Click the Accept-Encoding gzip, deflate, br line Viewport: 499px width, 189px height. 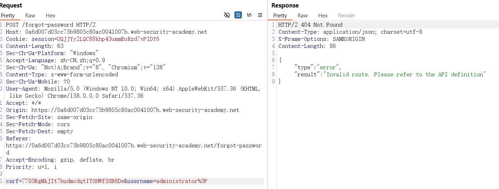60,160
